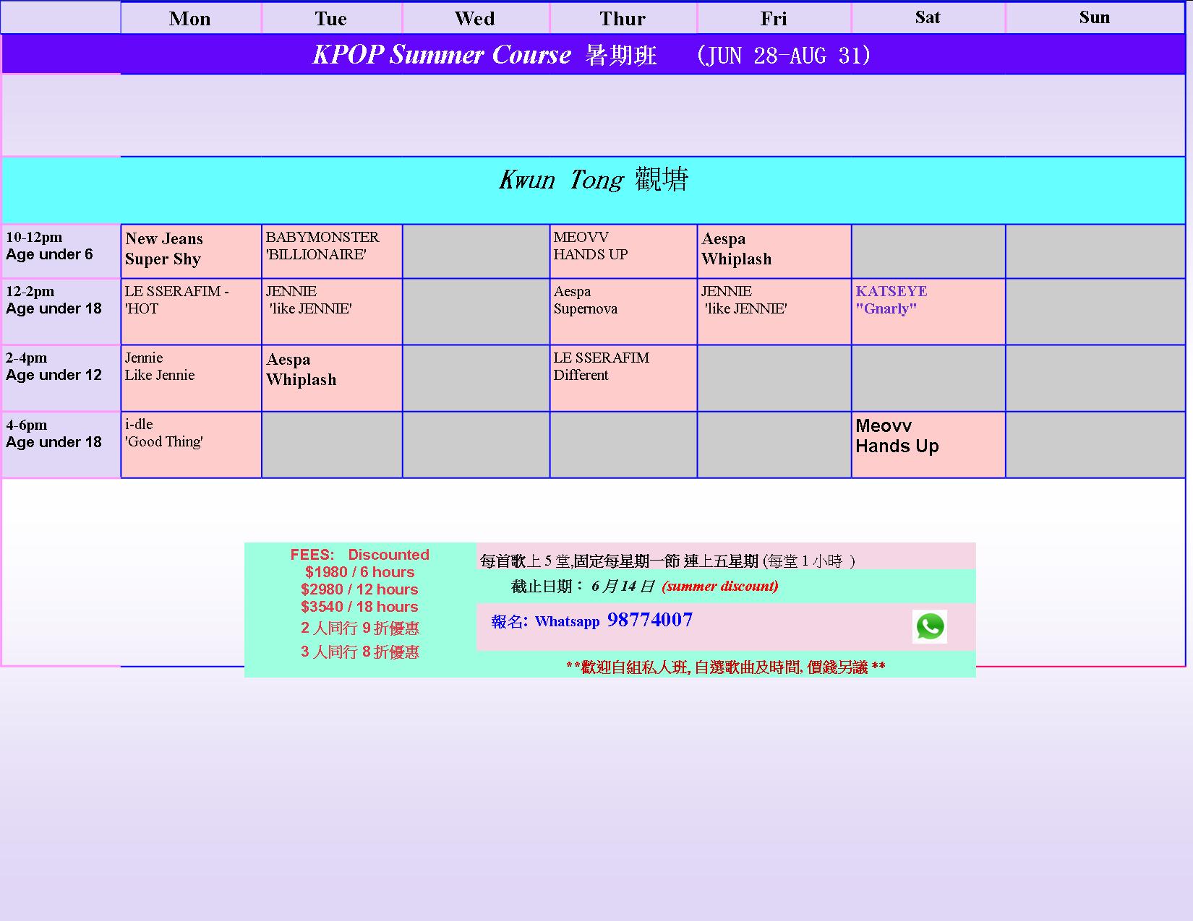Click the $2980 / 12 hours fee
Screen dimensions: 1193x921
[359, 589]
